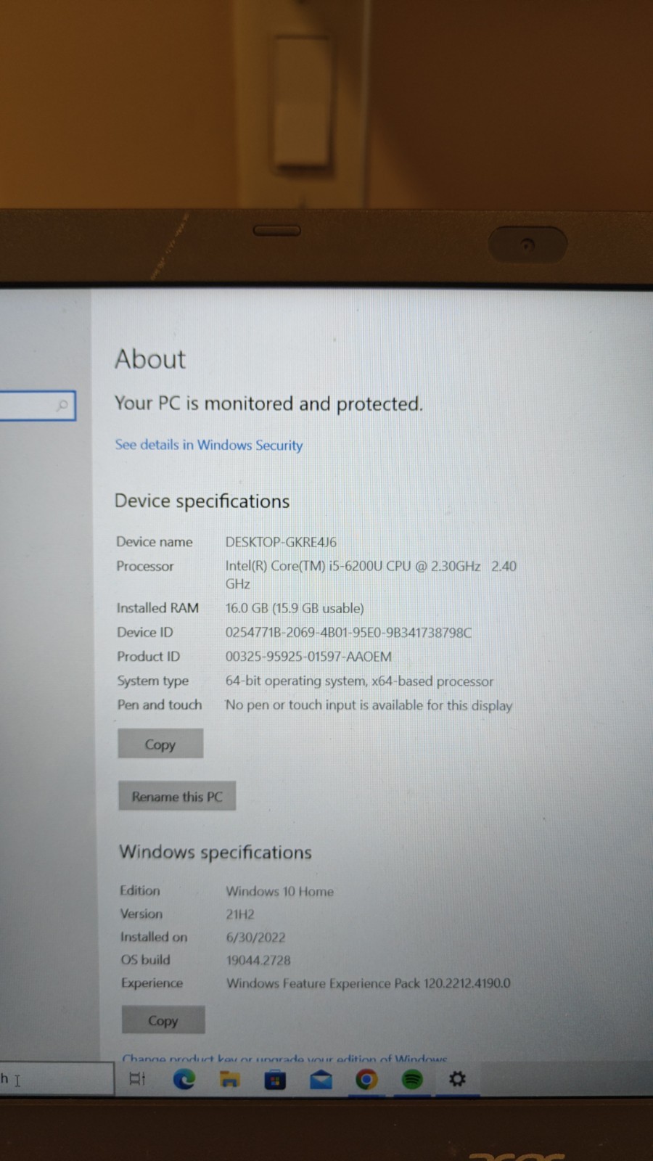Image resolution: width=653 pixels, height=1161 pixels.
Task: Click the Edition label
Action: coord(140,890)
